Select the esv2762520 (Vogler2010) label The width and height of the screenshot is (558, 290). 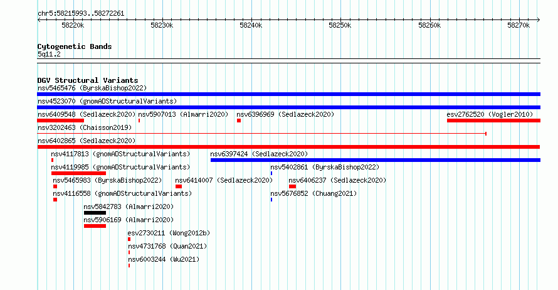click(x=490, y=114)
